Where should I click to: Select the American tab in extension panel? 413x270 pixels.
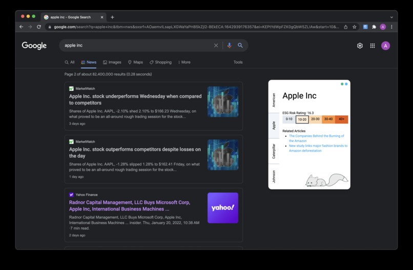pos(274,100)
